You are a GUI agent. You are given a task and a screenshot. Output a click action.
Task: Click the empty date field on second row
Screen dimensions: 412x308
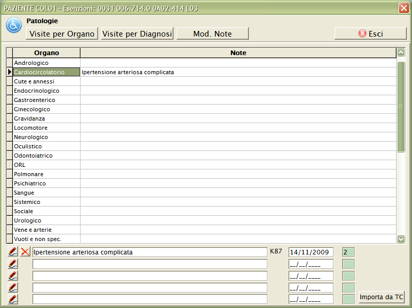coord(311,264)
